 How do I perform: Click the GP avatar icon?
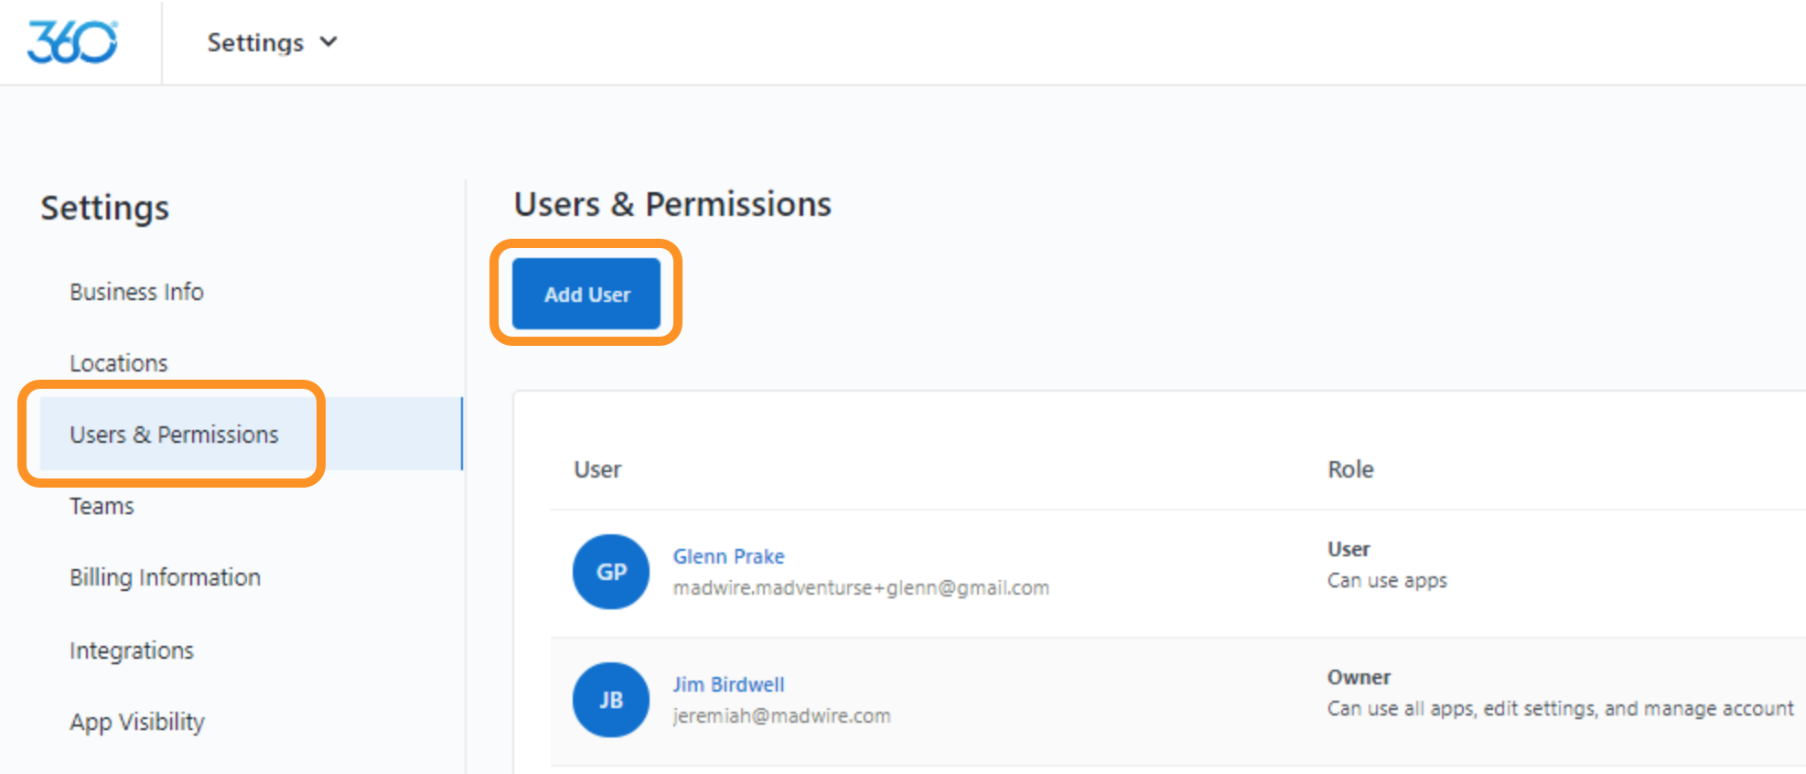tap(611, 572)
